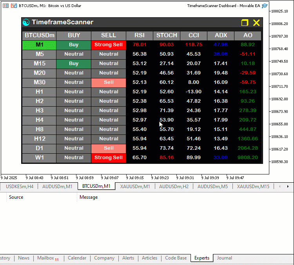Screen dimensions: 294x265
Task: Click the AO column header
Action: pos(247,36)
